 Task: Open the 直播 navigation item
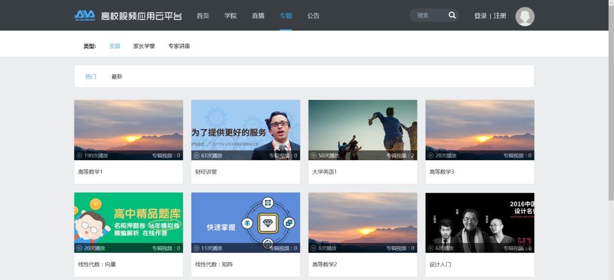(258, 15)
